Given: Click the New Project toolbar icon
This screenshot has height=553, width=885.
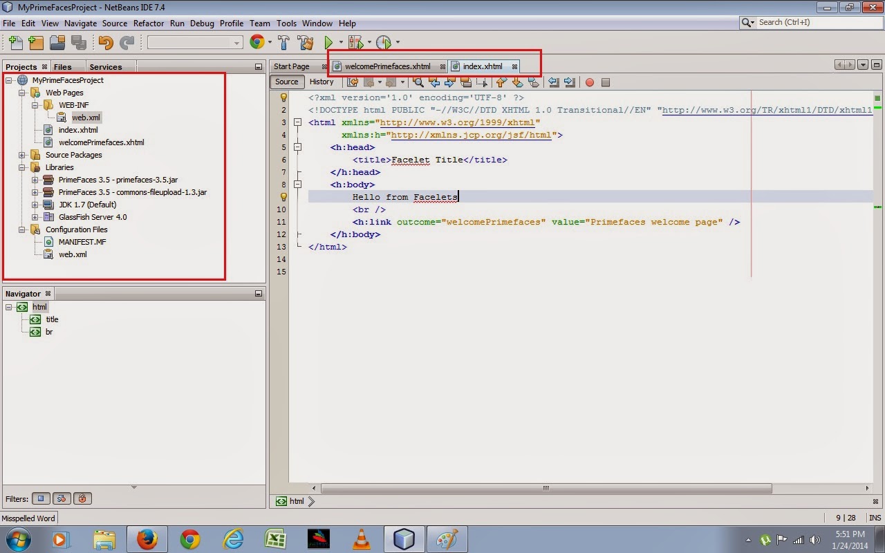Looking at the screenshot, I should 36,42.
